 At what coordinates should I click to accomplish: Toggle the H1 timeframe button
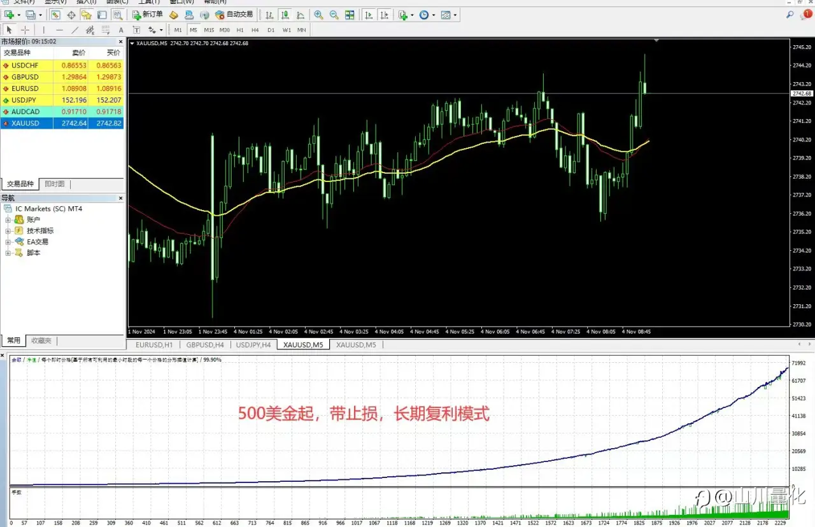tap(240, 30)
